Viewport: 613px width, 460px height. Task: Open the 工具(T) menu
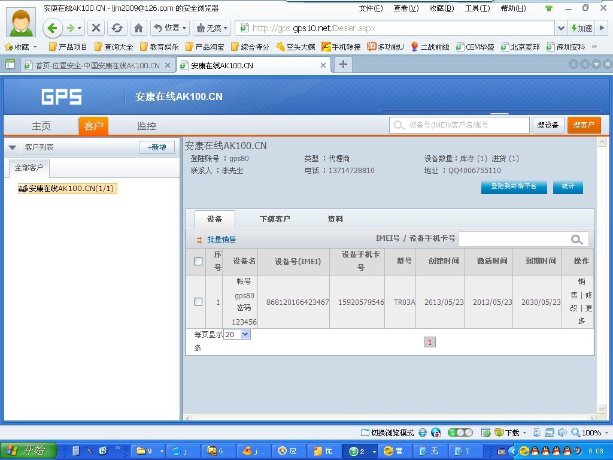pos(477,8)
